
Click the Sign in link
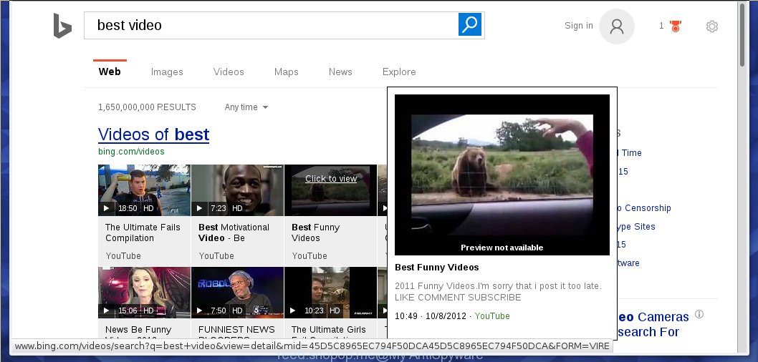579,26
